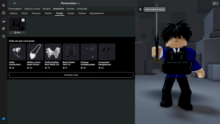Open the chat messages sidebar icon
This screenshot has width=220, height=124.
[x=4, y=28]
